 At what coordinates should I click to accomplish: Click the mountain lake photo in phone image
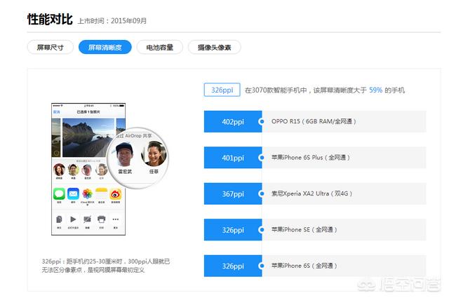pos(88,137)
